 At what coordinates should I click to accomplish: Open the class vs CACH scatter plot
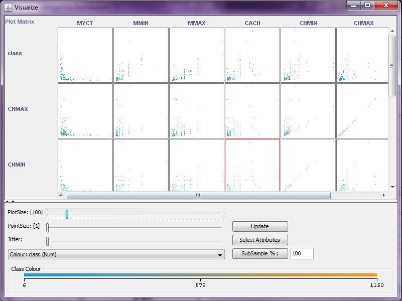pos(252,55)
